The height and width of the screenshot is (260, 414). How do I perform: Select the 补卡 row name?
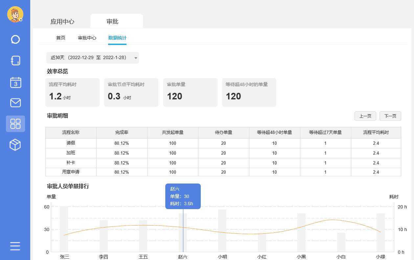click(x=71, y=163)
